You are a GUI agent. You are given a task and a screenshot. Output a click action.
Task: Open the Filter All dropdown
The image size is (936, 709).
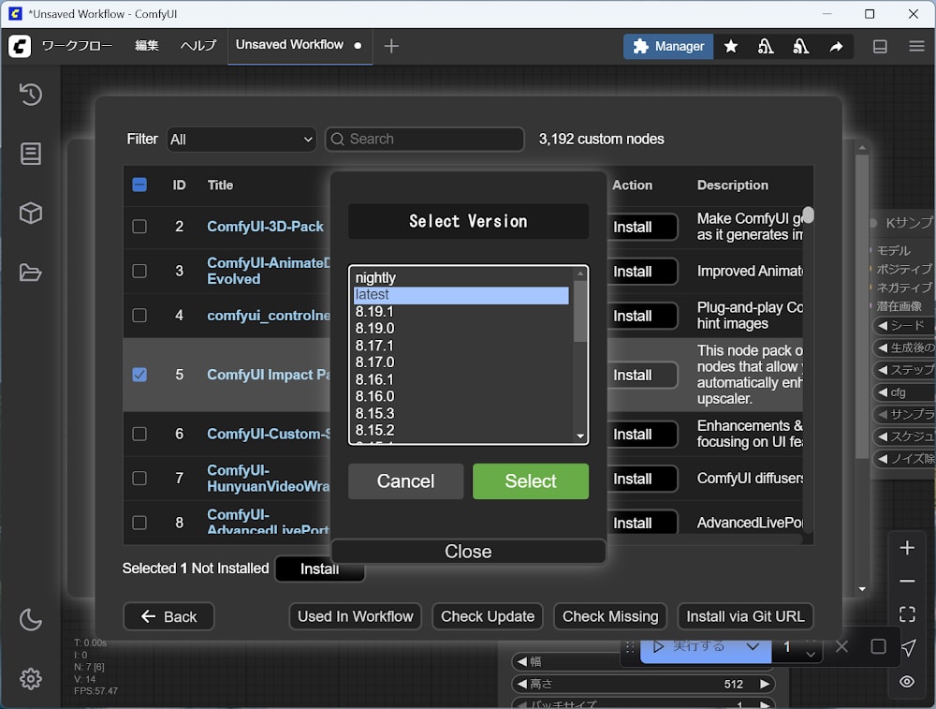click(x=241, y=140)
